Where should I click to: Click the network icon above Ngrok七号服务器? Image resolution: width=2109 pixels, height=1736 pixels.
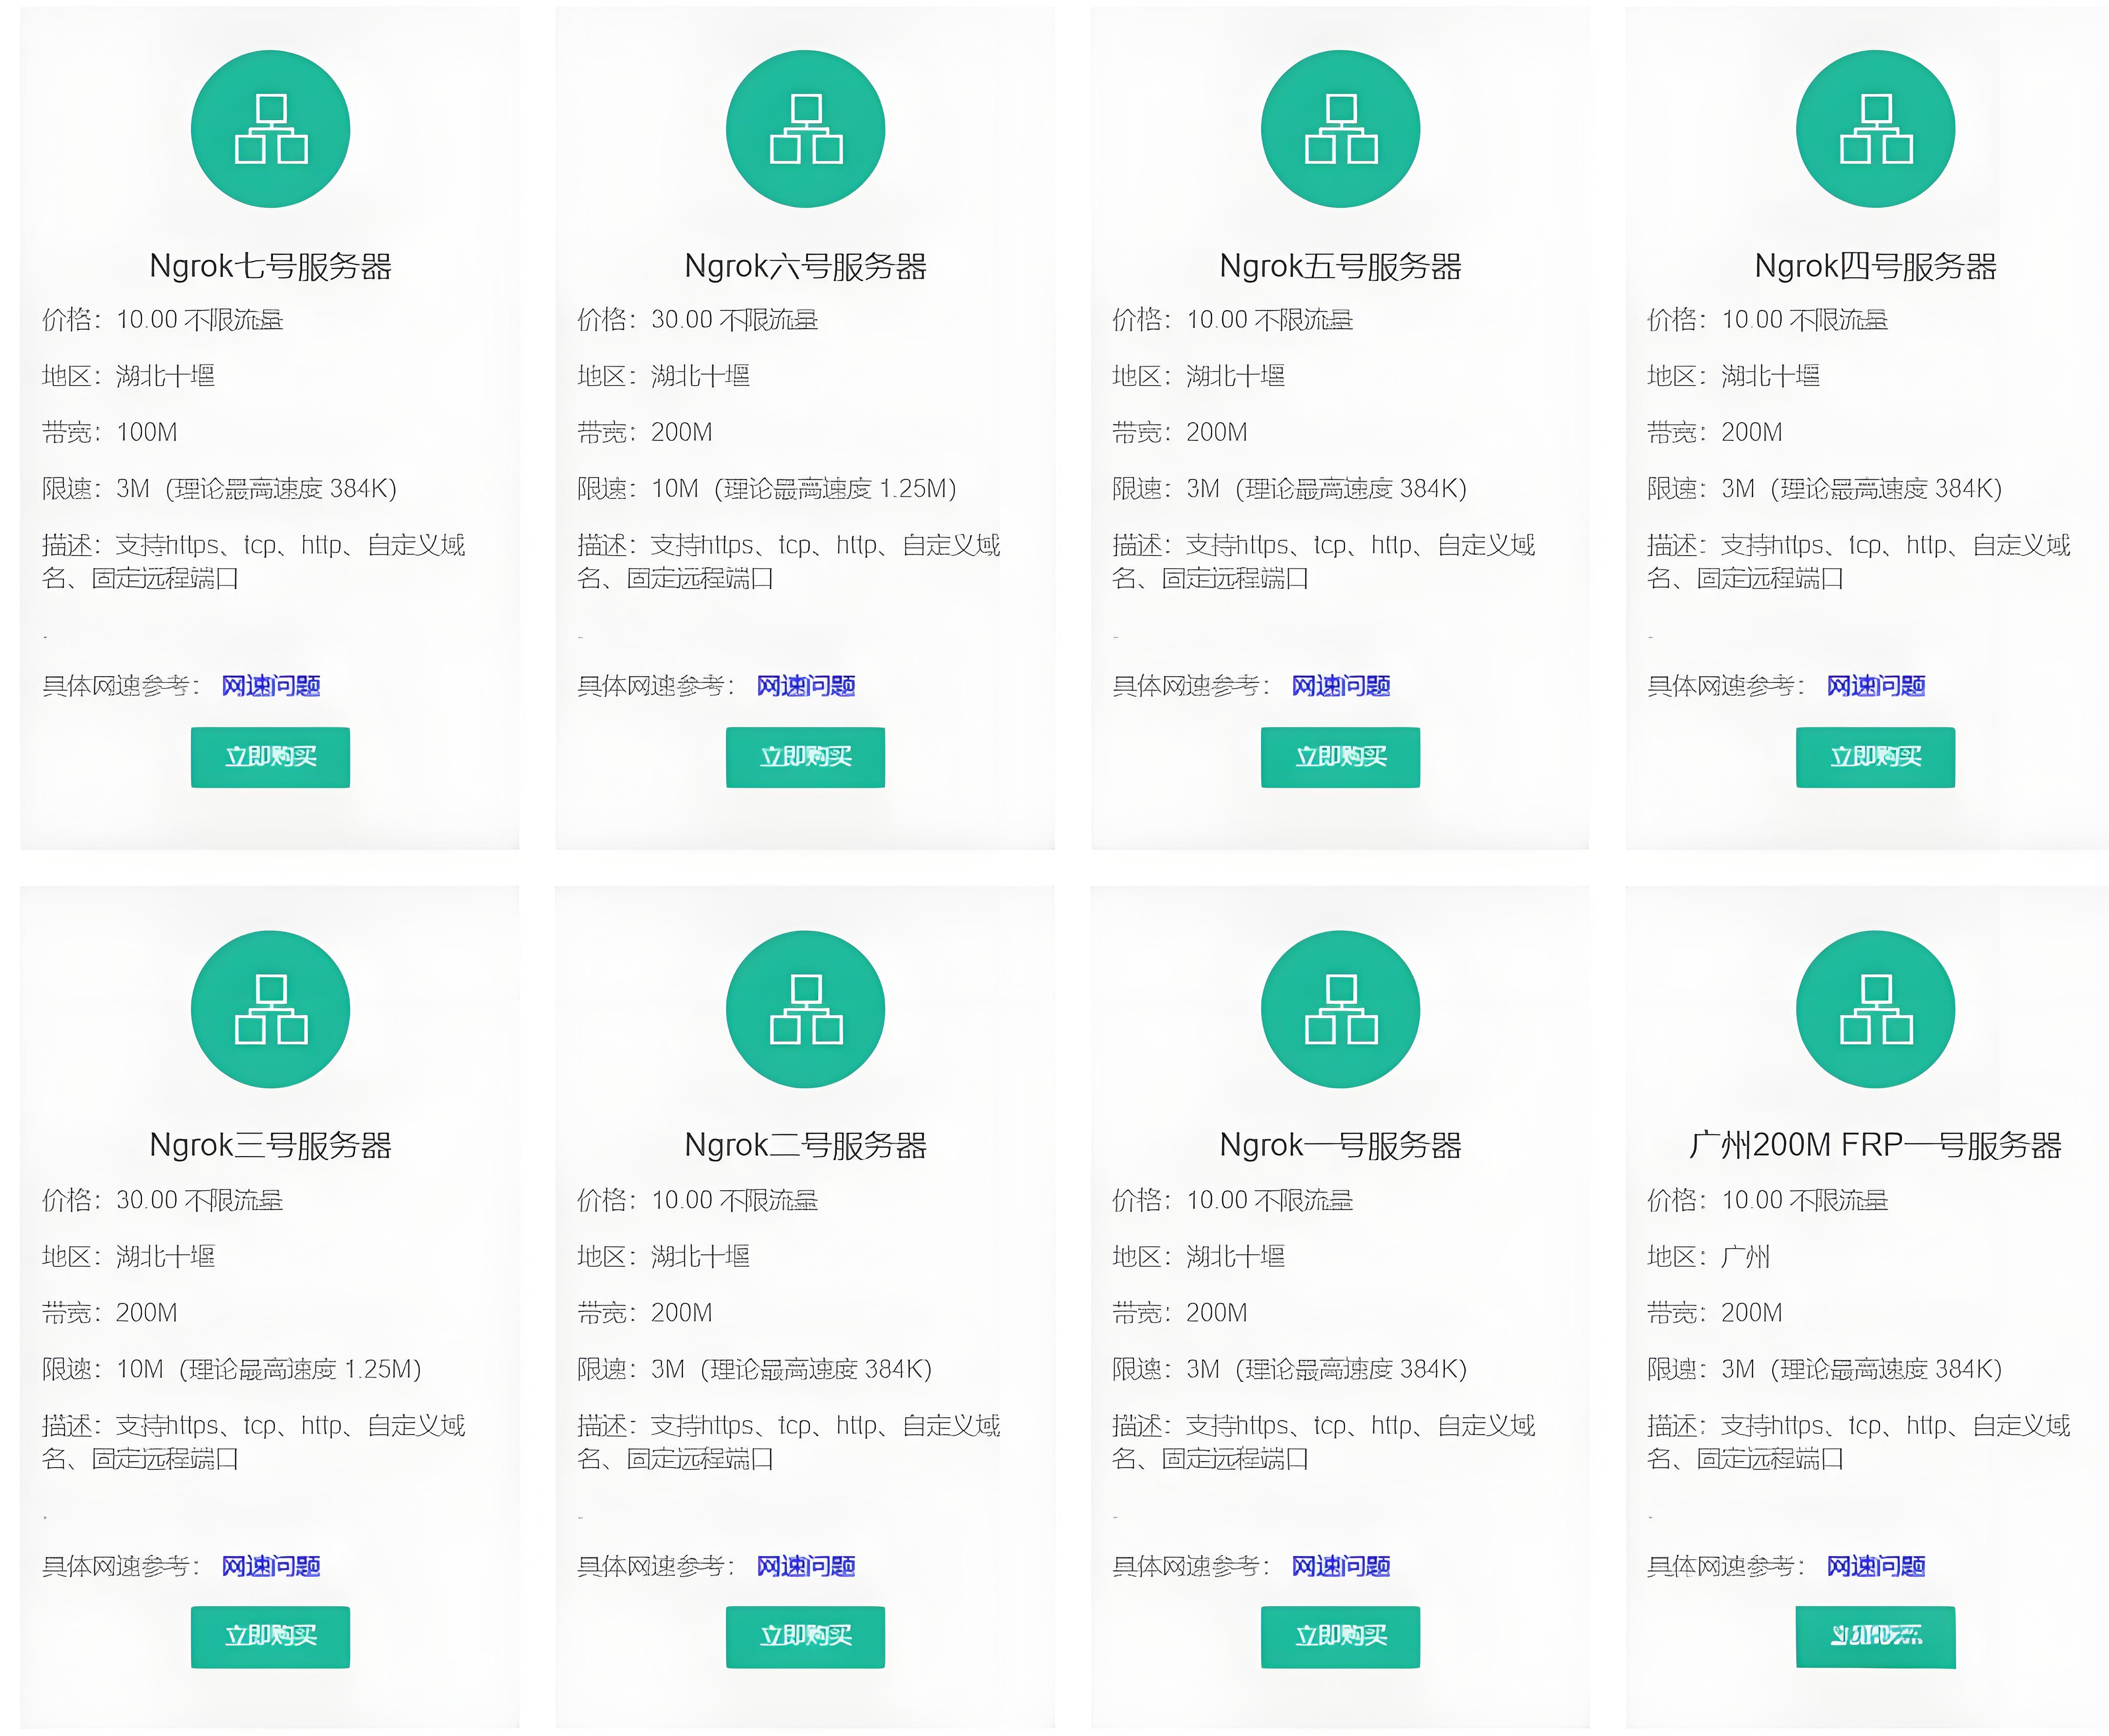point(270,129)
